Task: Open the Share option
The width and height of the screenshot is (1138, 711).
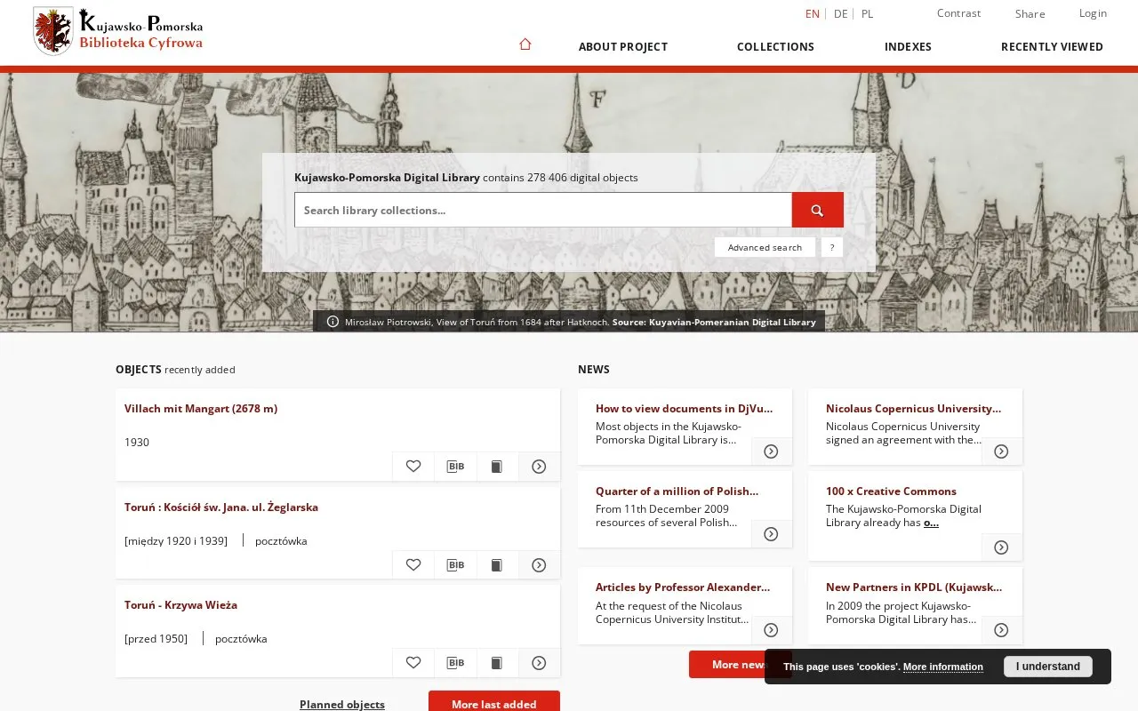Action: pos(1030,14)
